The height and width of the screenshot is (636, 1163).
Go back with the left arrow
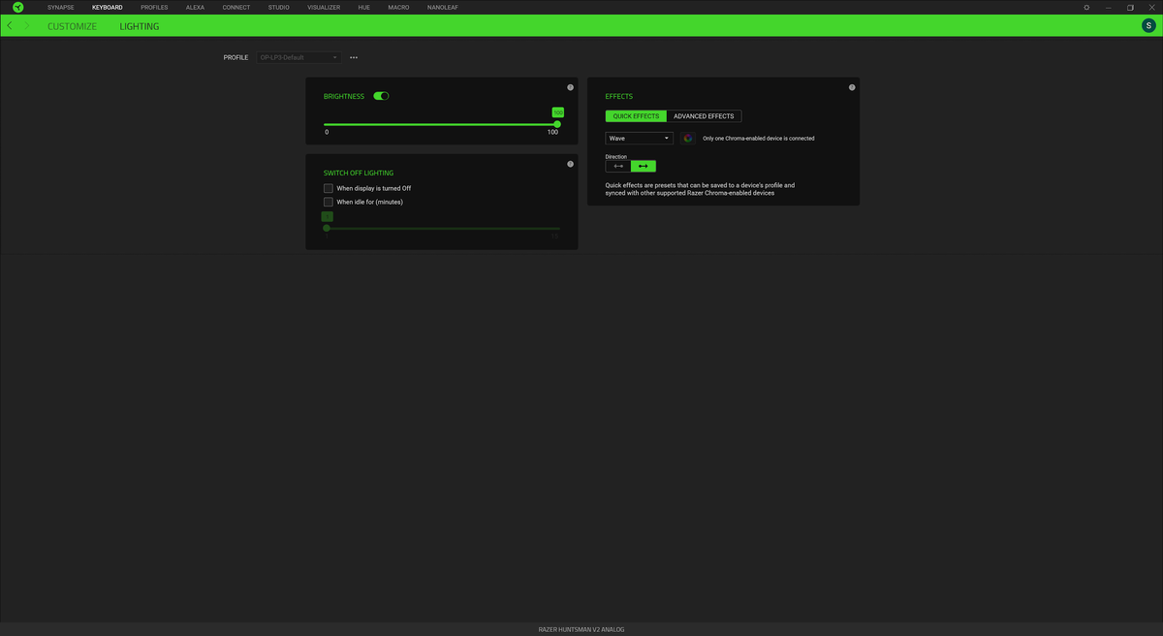(10, 26)
